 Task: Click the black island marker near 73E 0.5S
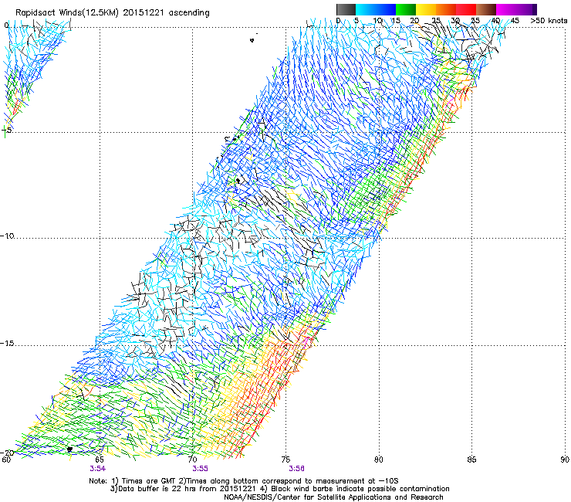coord(252,40)
